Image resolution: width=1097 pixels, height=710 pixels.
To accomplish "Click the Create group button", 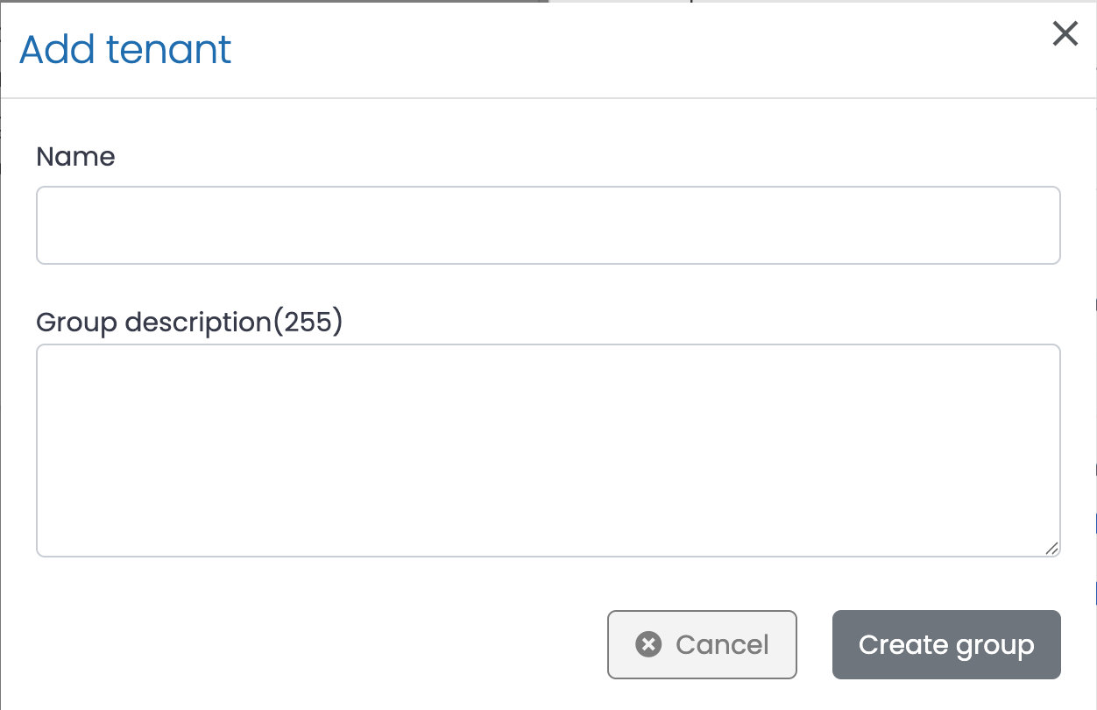I will click(946, 645).
